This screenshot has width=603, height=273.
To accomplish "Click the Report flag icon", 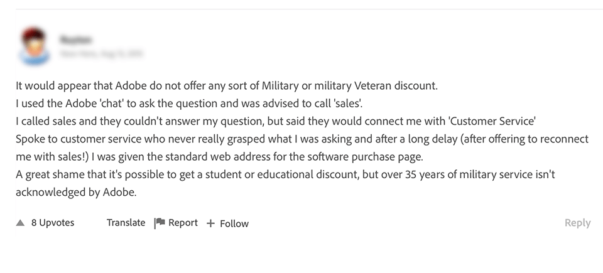I will click(x=160, y=223).
